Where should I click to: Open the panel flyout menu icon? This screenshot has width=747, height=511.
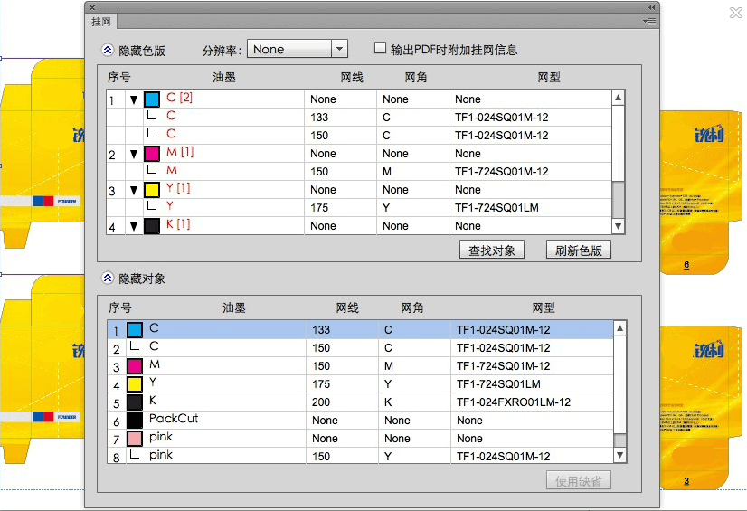[651, 20]
